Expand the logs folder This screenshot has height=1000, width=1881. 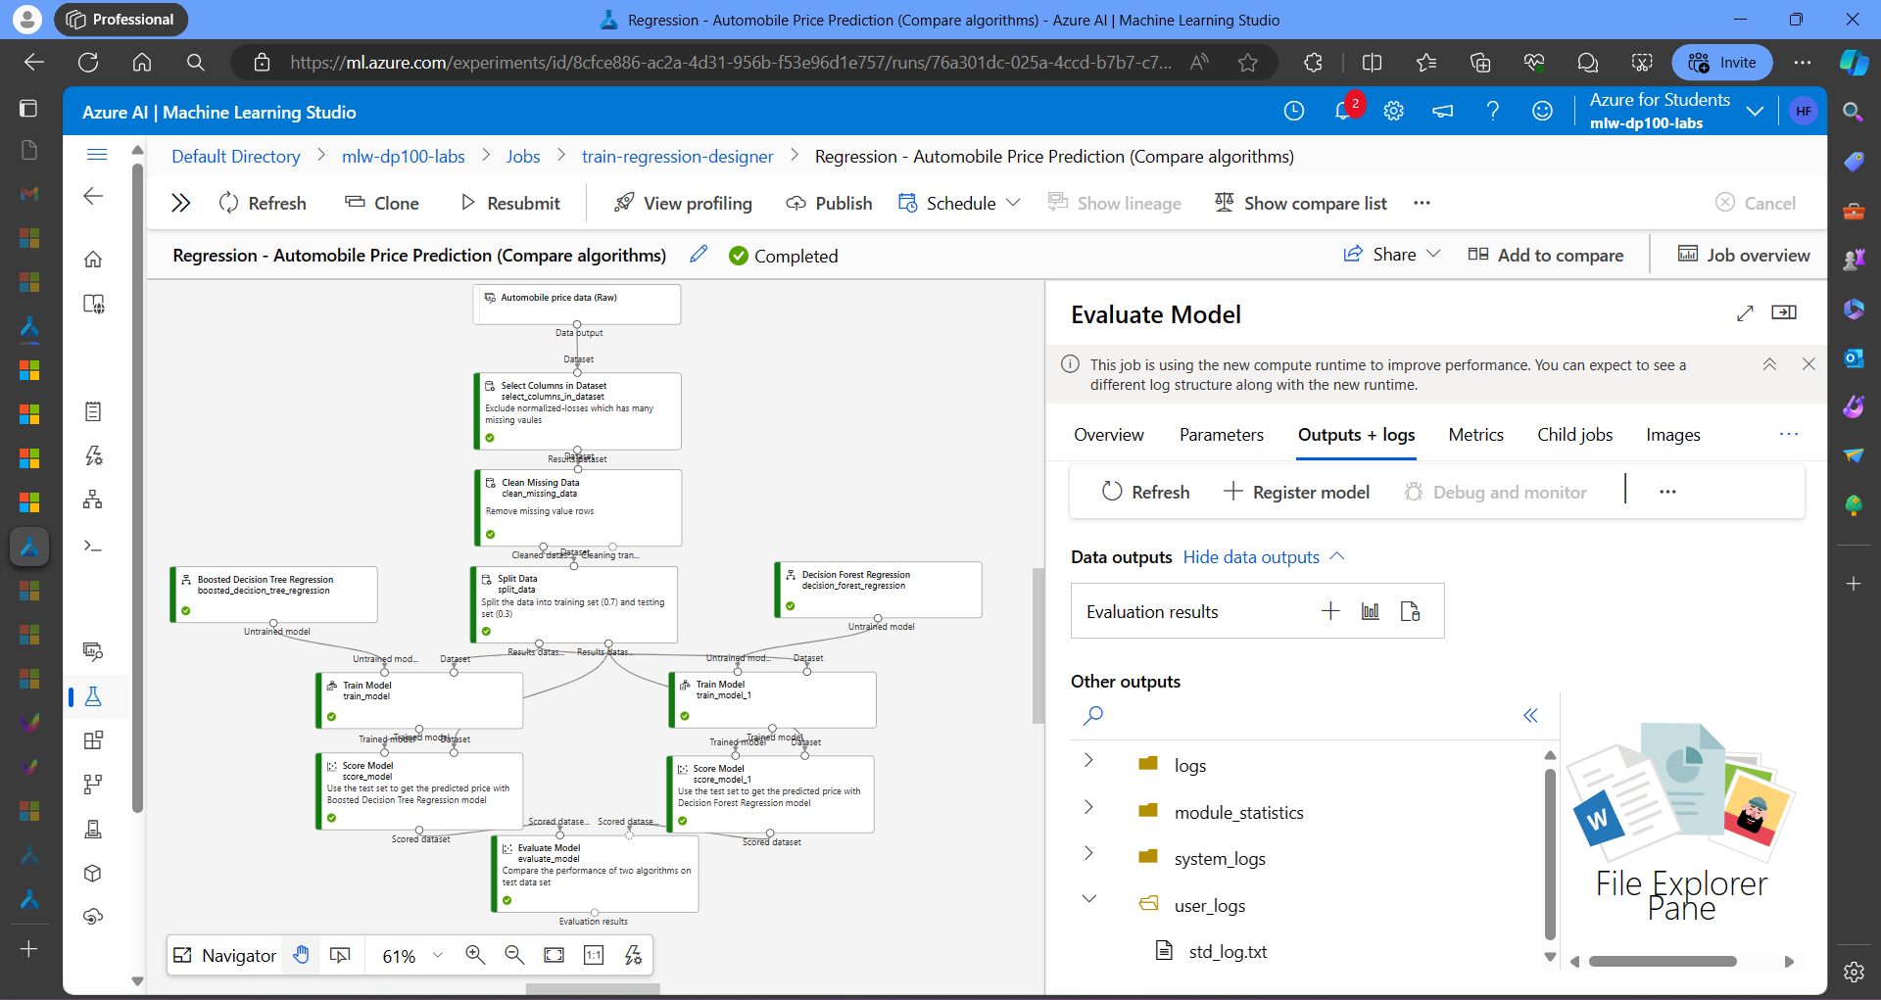coord(1088,761)
